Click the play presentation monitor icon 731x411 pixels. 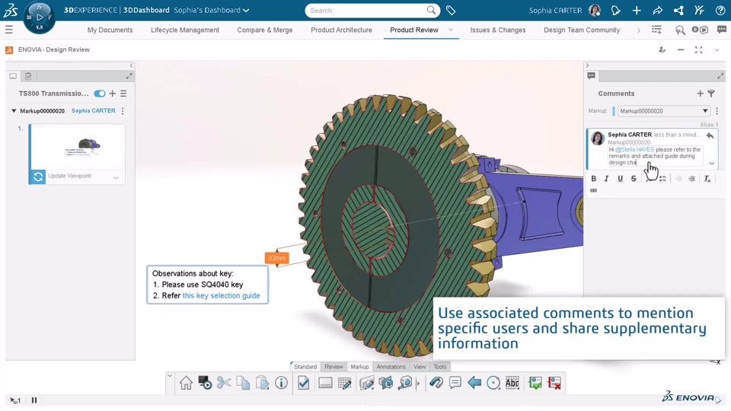point(205,383)
